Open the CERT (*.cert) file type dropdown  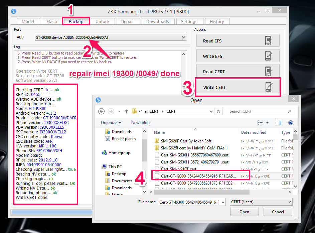click(261, 202)
